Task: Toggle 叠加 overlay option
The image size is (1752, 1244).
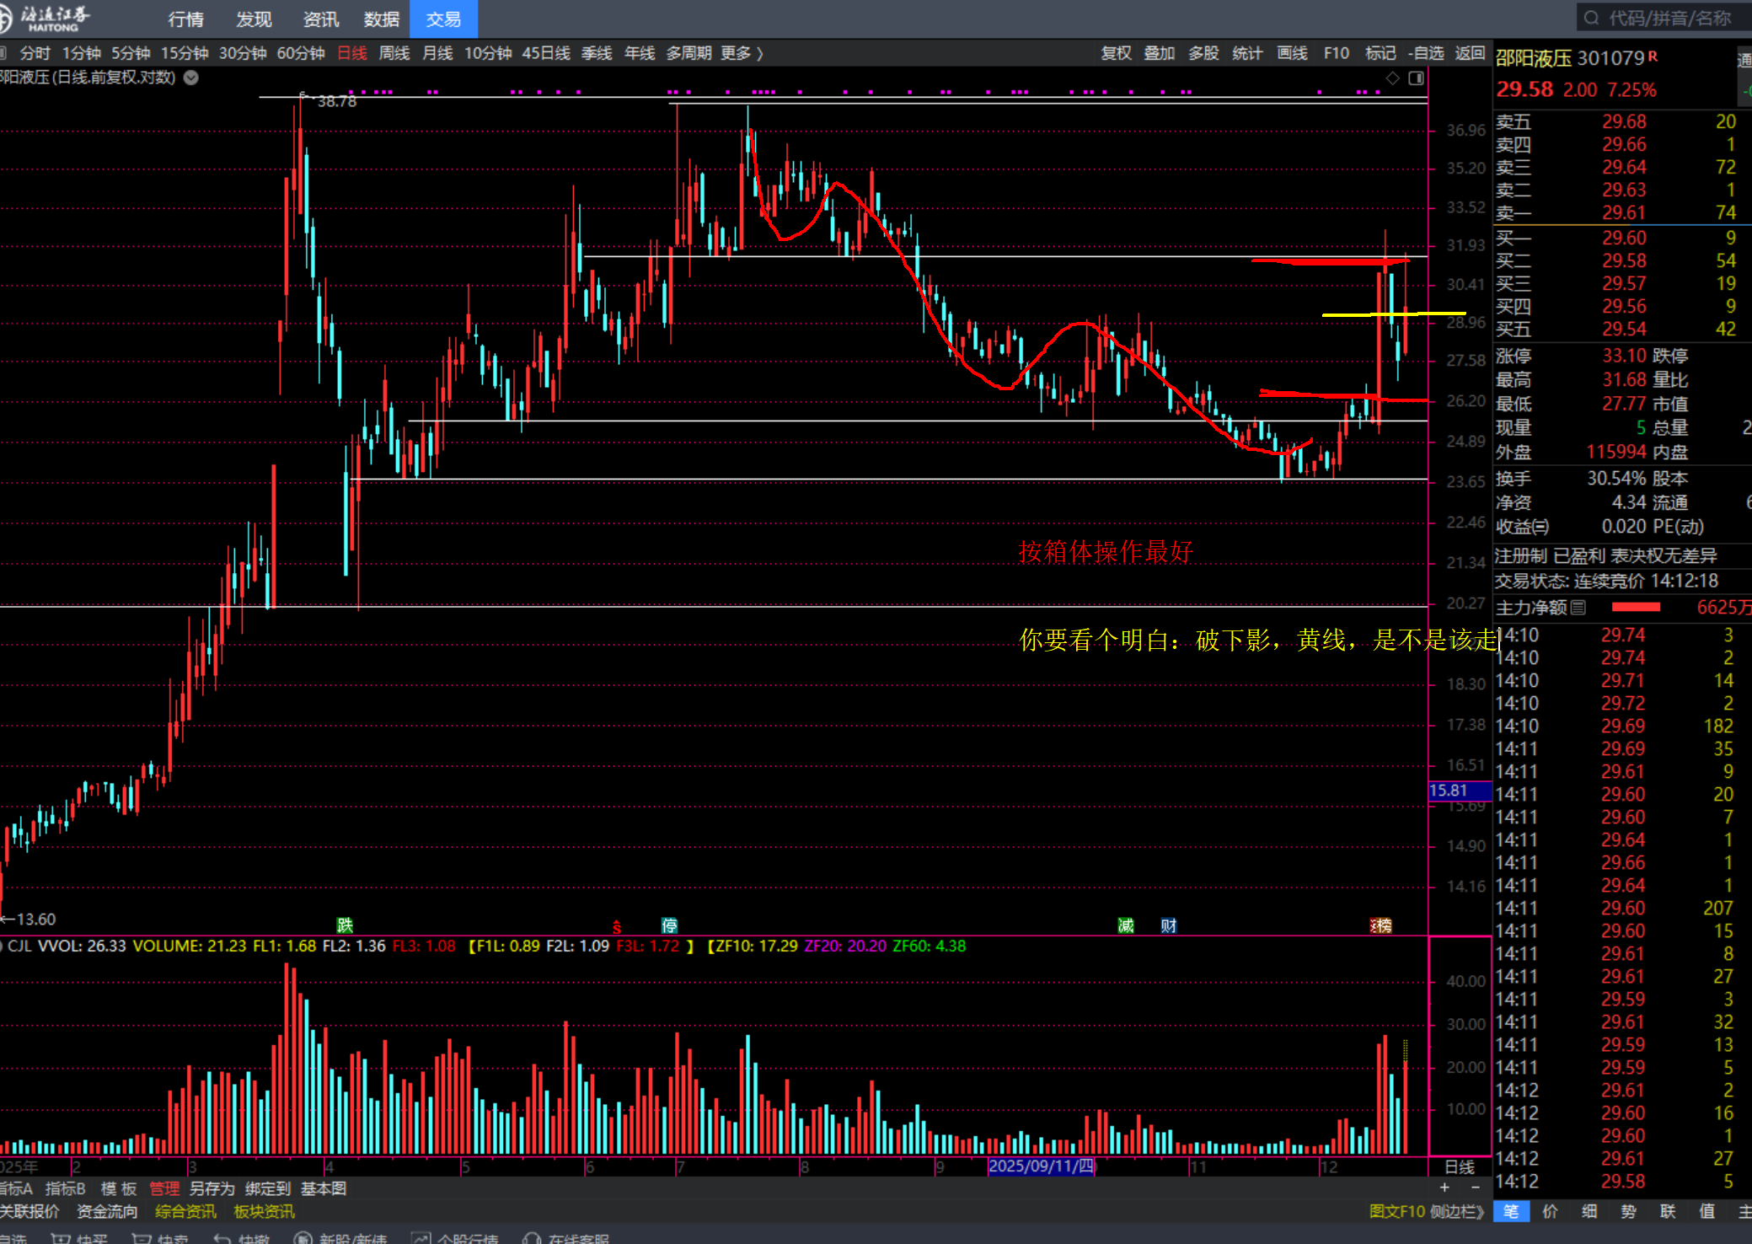Action: tap(1159, 53)
